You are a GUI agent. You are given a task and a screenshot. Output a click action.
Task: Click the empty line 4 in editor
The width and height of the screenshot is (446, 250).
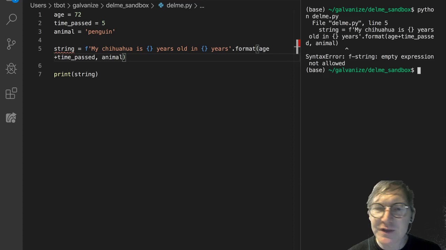point(174,40)
